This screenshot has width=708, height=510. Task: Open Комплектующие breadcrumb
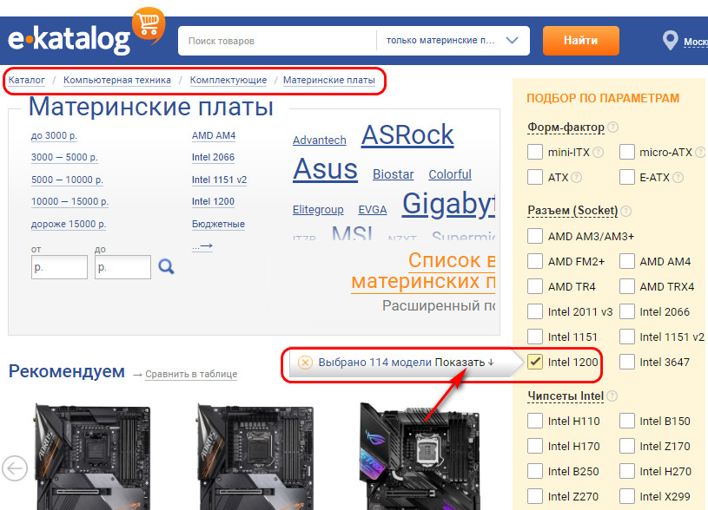[228, 81]
